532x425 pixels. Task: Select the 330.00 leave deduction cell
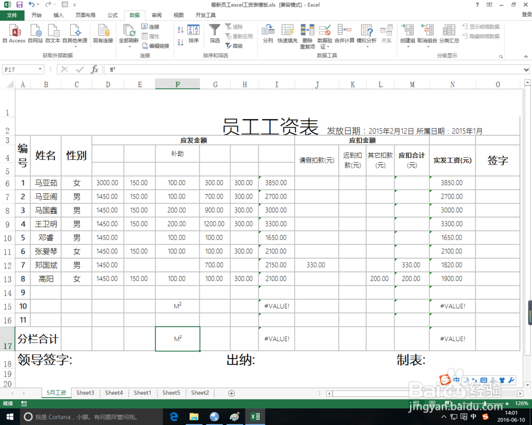(316, 265)
